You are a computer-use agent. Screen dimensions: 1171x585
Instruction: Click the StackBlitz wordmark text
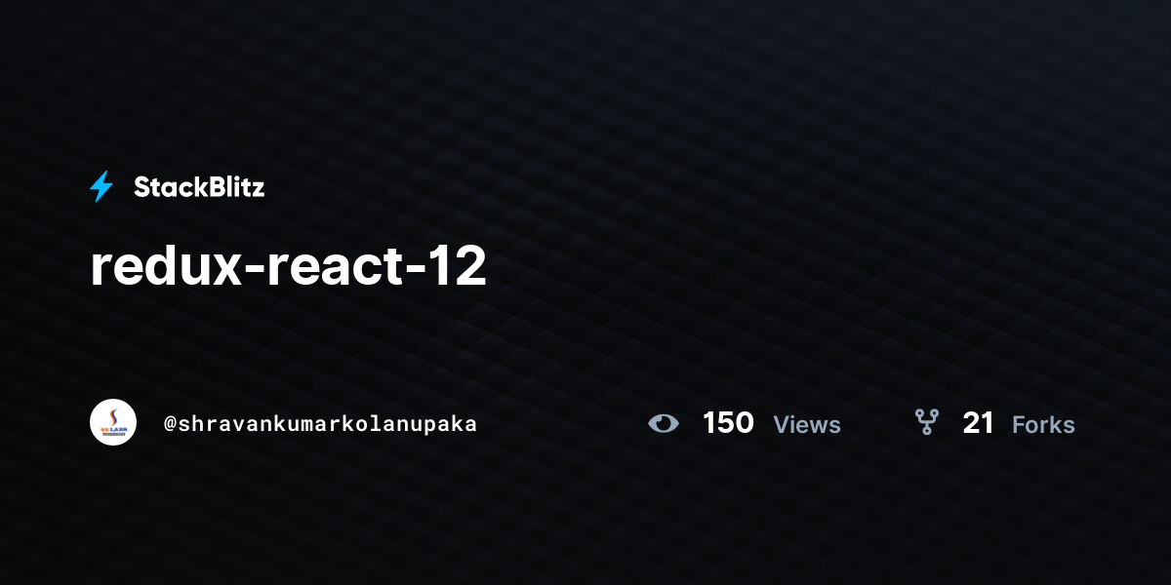click(x=199, y=187)
